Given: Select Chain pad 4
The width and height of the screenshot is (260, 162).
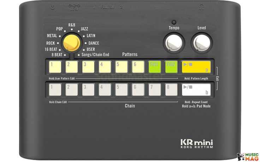Looking at the screenshot, I should (x=105, y=90).
